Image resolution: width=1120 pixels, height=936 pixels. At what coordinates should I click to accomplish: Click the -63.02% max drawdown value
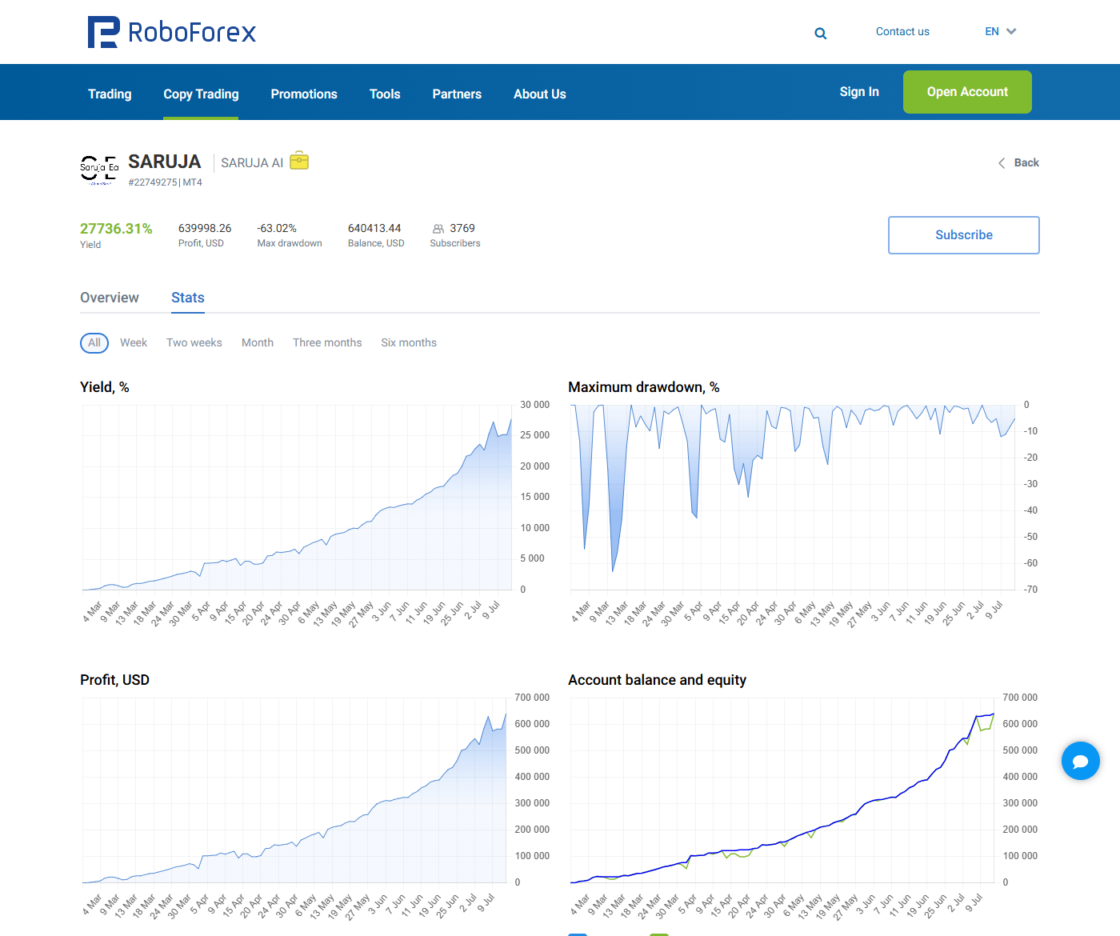point(277,228)
